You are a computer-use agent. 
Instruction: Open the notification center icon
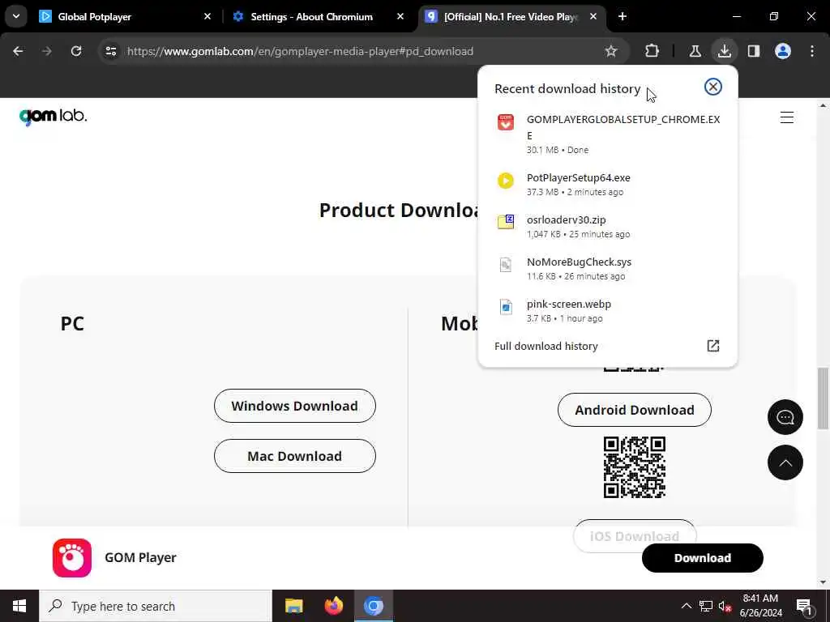803,606
